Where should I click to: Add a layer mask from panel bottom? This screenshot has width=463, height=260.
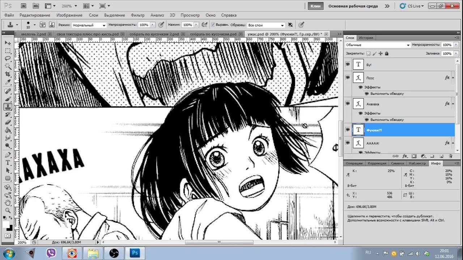(414, 156)
